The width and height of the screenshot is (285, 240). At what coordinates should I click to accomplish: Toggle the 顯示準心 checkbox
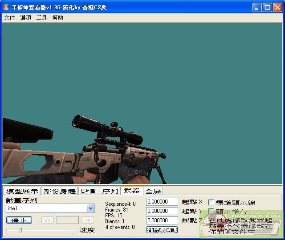212,212
